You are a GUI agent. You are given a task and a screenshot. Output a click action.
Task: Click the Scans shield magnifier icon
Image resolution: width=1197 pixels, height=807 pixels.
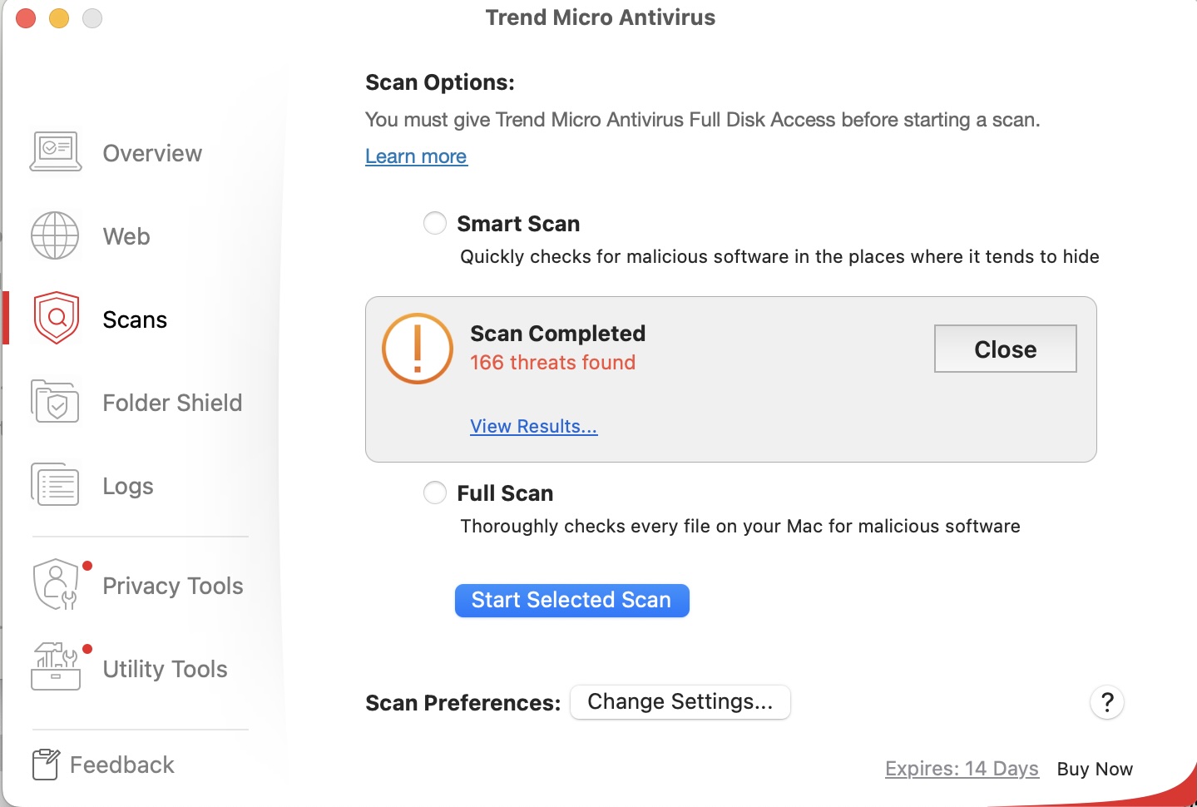pyautogui.click(x=55, y=317)
